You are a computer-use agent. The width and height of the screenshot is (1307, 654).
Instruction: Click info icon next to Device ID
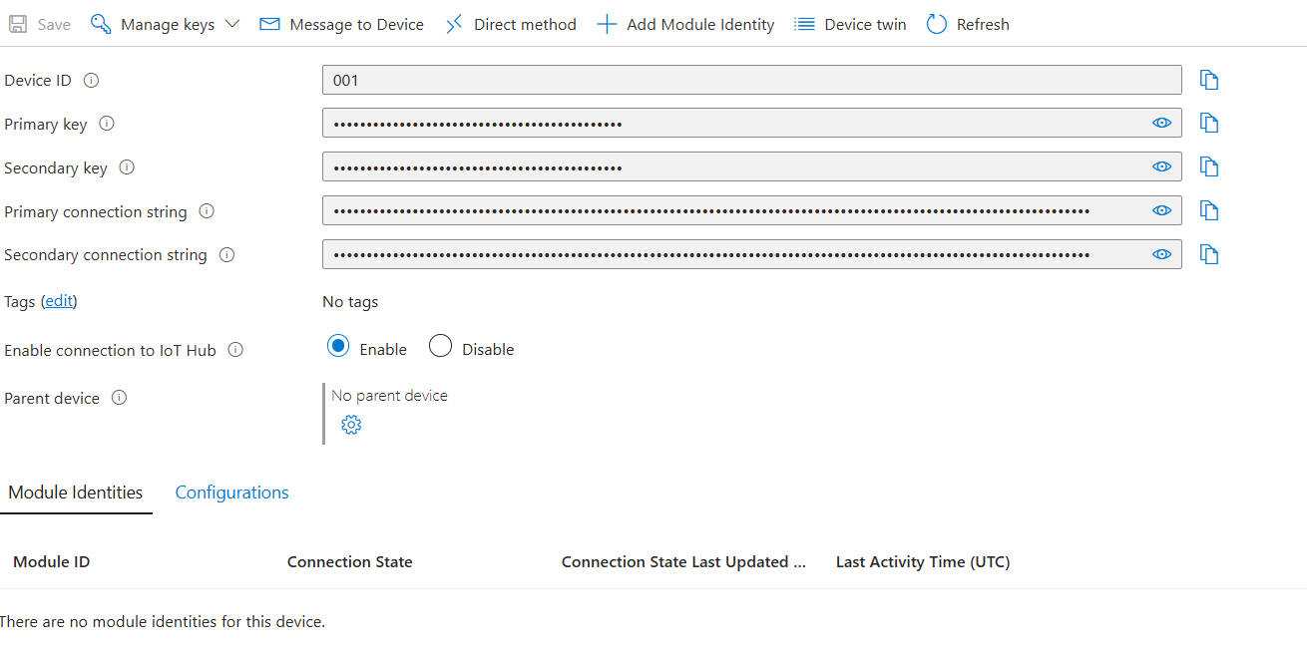(92, 81)
